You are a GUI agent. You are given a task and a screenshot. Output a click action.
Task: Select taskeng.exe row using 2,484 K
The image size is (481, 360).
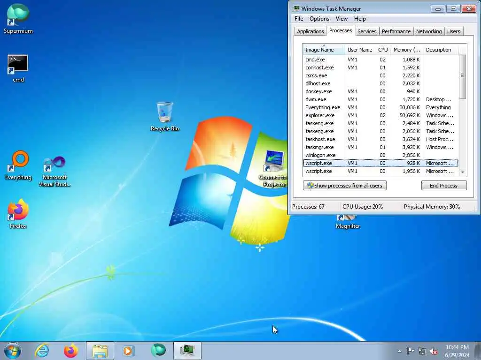click(x=380, y=123)
